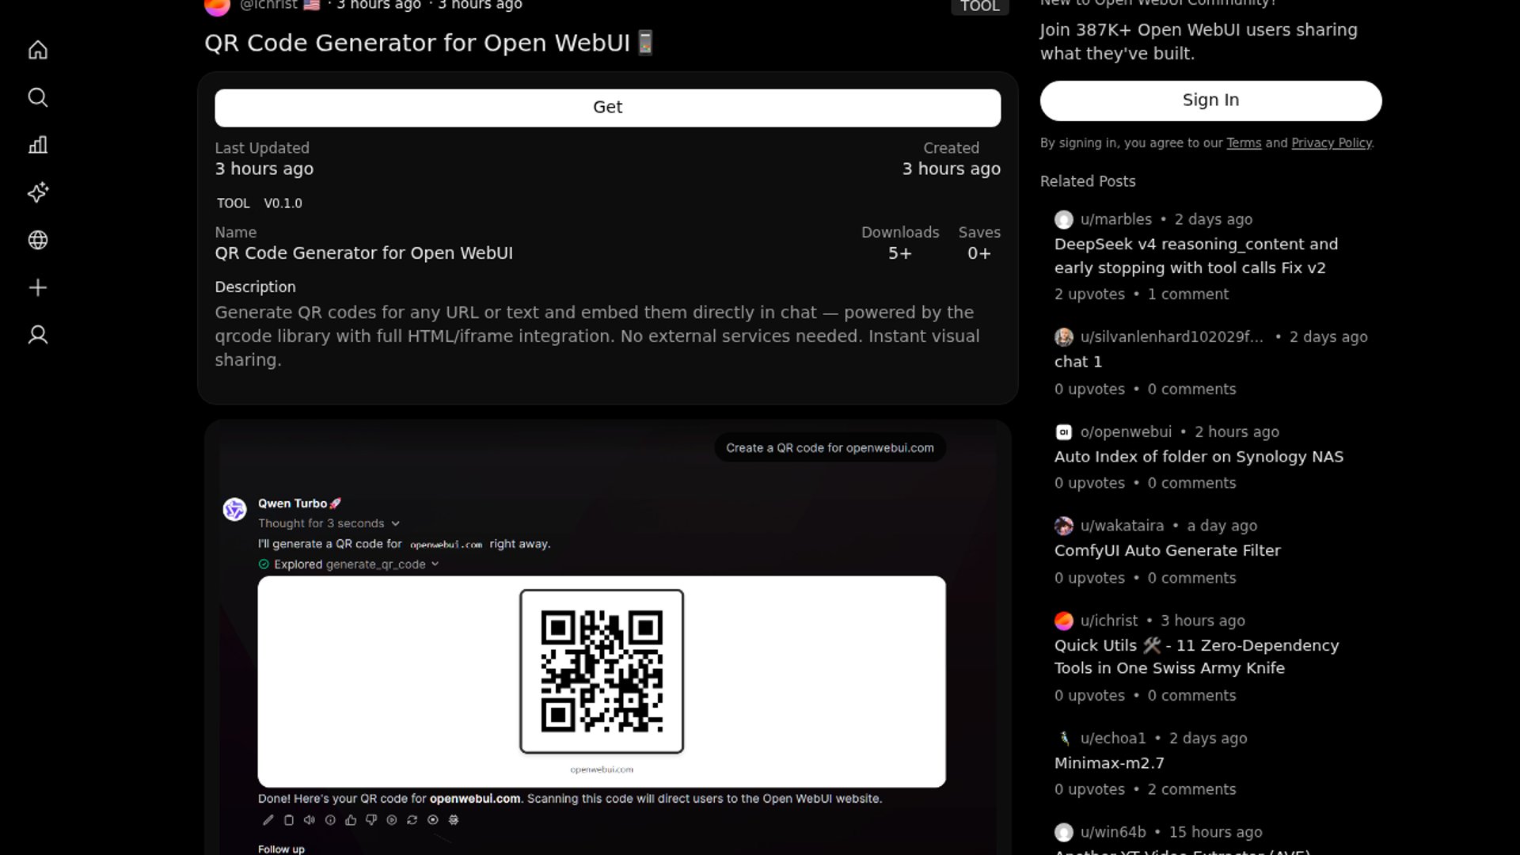Open the globe icon in sidebar
Image resolution: width=1520 pixels, height=855 pixels.
pos(38,240)
